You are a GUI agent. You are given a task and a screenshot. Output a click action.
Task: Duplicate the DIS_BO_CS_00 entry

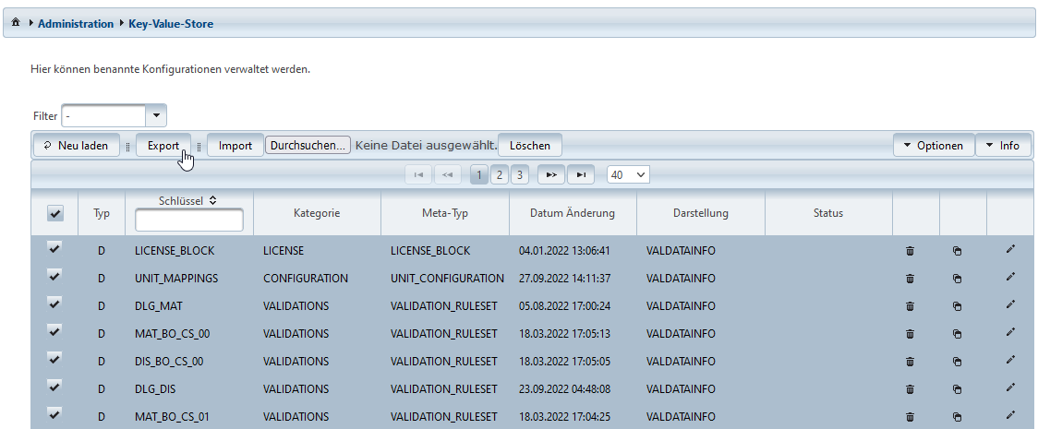click(x=957, y=362)
